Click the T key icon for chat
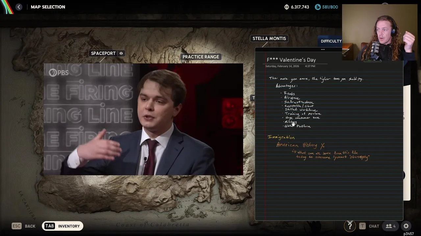Screen dimensions: 421x236 click(x=362, y=226)
